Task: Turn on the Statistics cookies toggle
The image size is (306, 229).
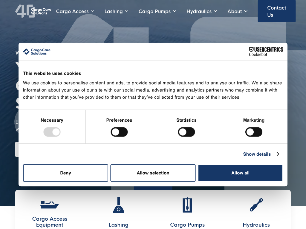Action: point(186,132)
